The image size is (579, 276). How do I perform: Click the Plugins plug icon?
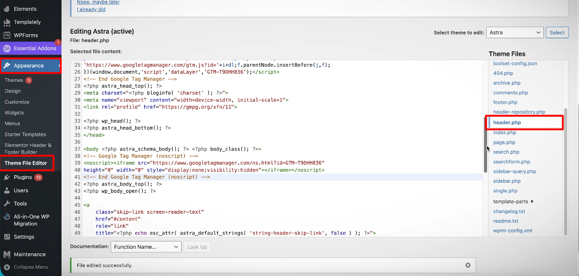pyautogui.click(x=7, y=177)
